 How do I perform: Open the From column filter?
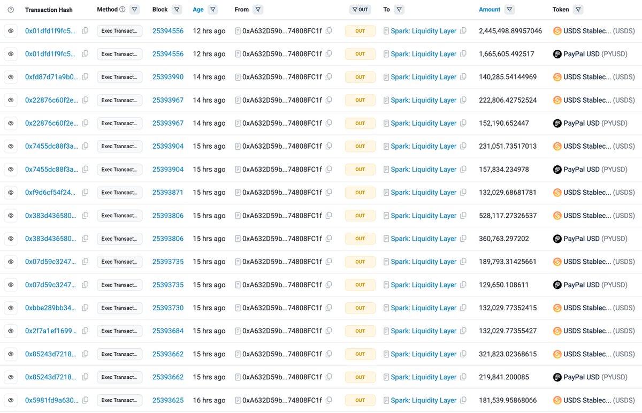click(x=258, y=10)
